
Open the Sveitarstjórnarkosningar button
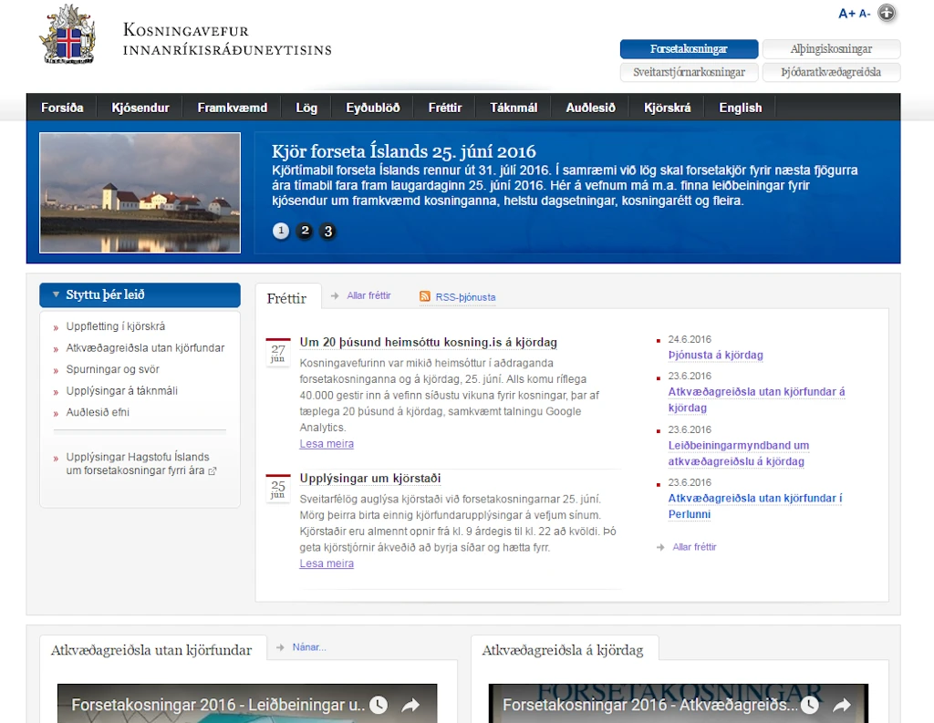click(690, 72)
